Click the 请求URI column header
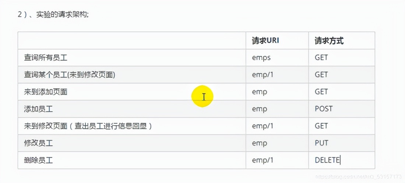Viewport: 405px width, 183px height. pos(265,41)
